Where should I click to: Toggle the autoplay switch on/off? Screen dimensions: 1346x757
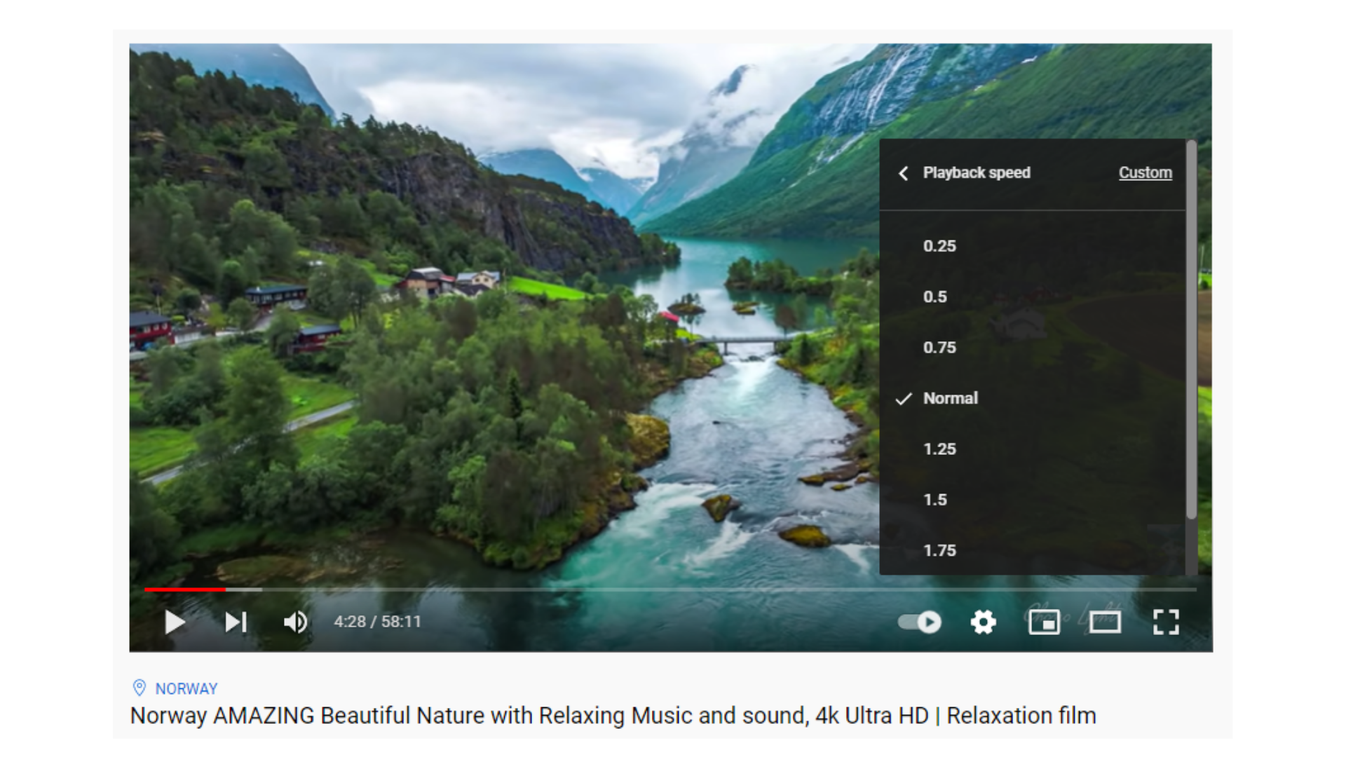pos(916,621)
